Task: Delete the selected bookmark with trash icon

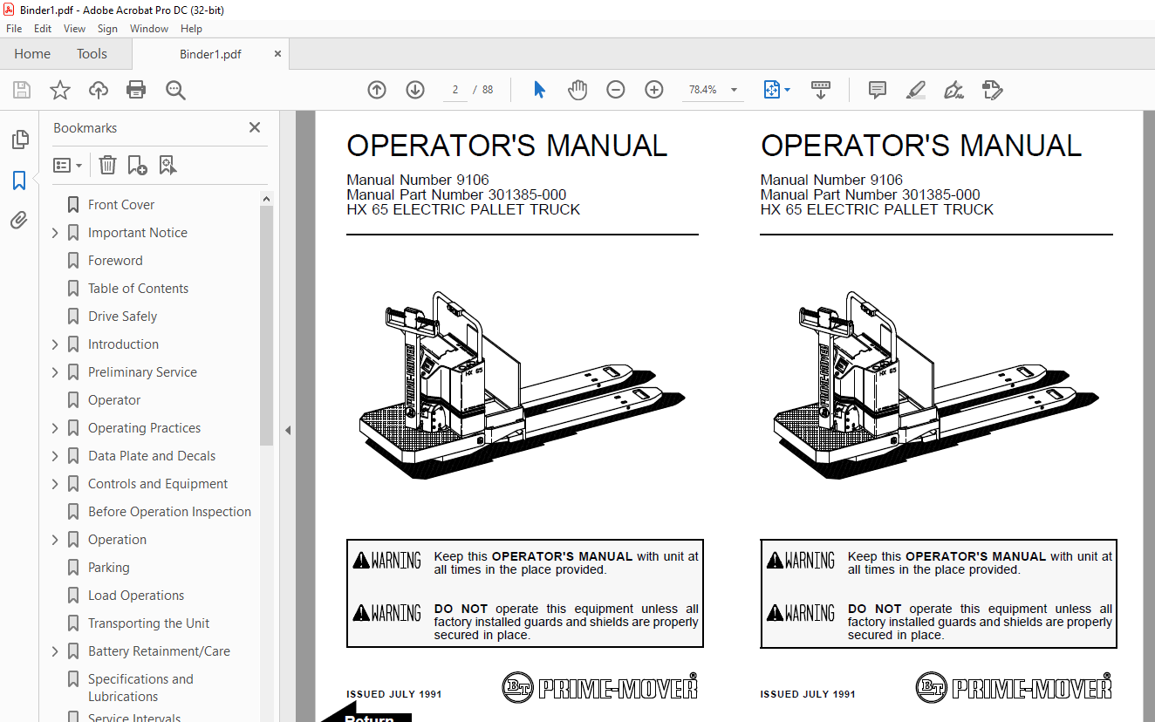Action: point(107,165)
